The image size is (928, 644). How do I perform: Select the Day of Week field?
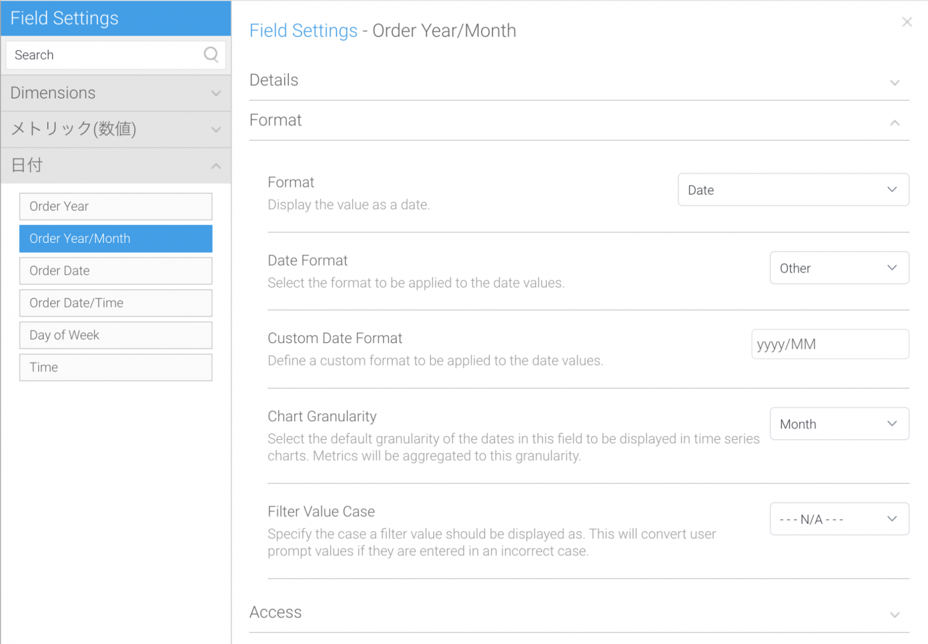115,335
